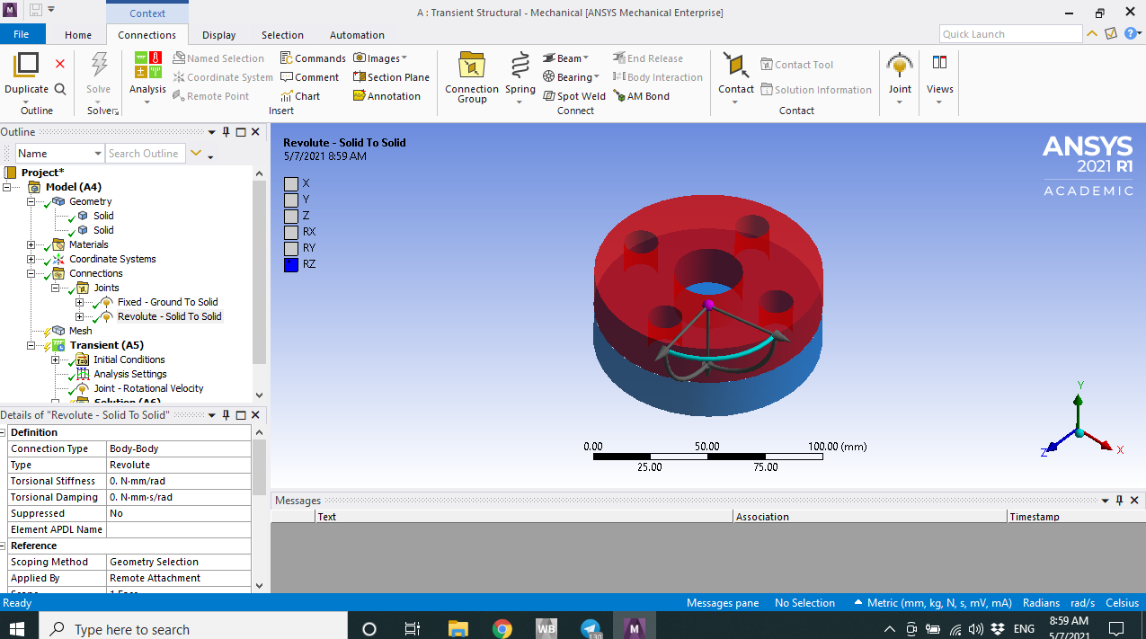Image resolution: width=1146 pixels, height=639 pixels.
Task: Expand the Initial Conditions tree node
Action: 56,359
